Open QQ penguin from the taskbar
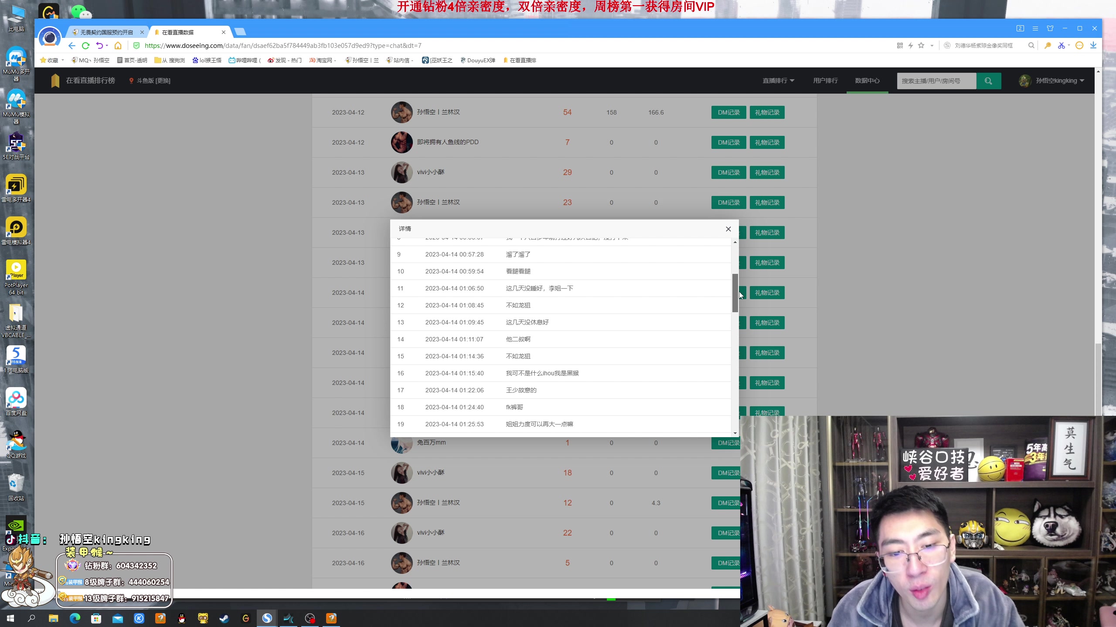Image resolution: width=1116 pixels, height=627 pixels. 182,618
